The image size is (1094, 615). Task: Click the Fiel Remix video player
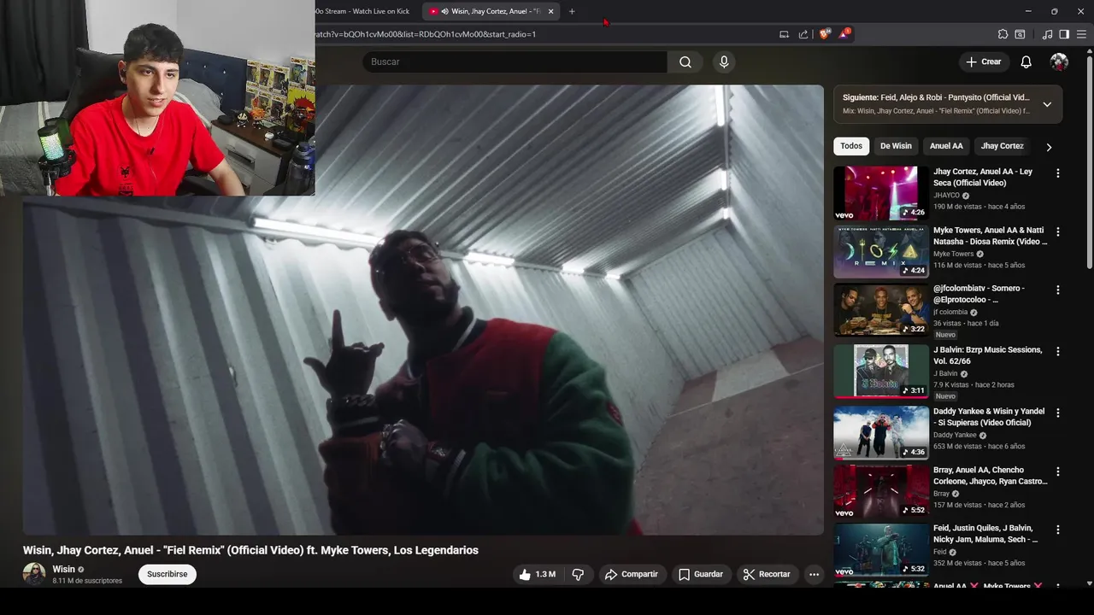point(423,309)
